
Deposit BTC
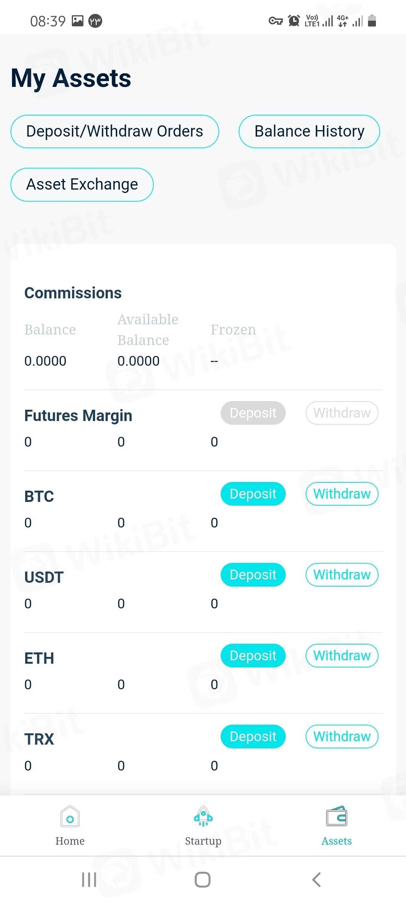click(x=253, y=494)
